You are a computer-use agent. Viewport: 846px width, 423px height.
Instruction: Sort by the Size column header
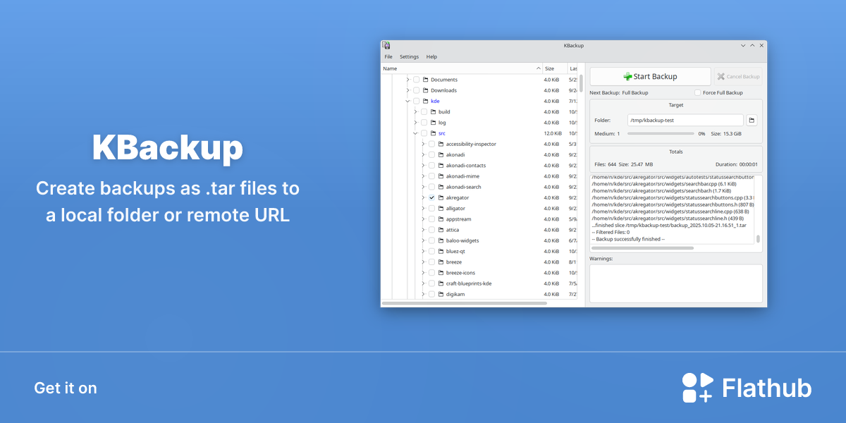tap(554, 68)
